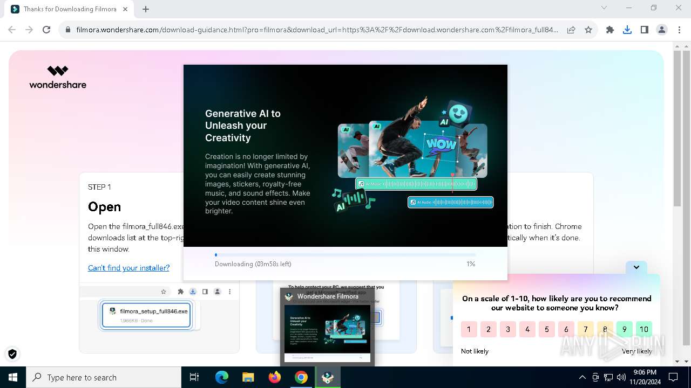Open File Explorer from taskbar
Viewport: 691px width, 388px height.
[x=248, y=377]
